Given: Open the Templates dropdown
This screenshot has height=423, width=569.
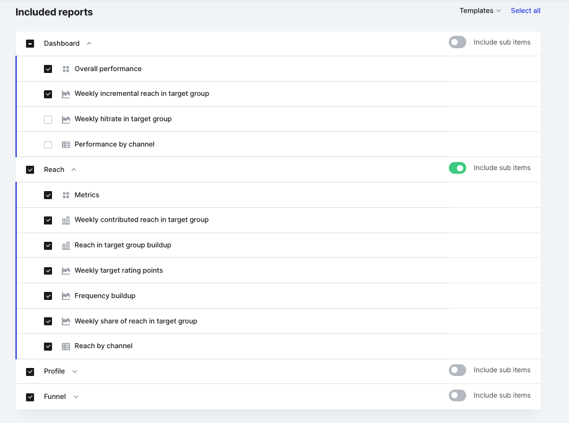Looking at the screenshot, I should click(480, 11).
